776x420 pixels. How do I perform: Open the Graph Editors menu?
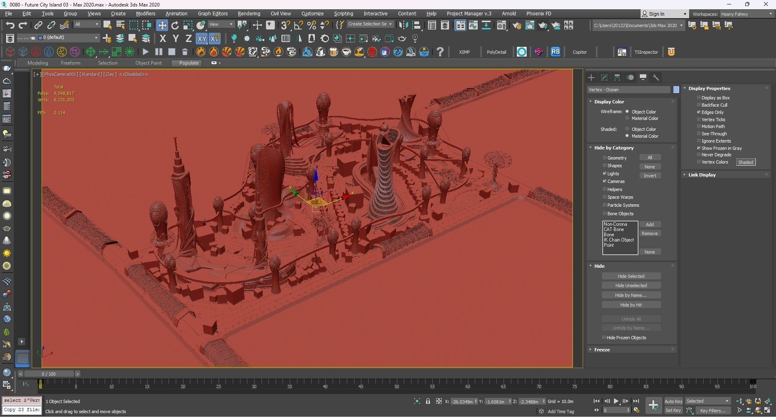[213, 14]
